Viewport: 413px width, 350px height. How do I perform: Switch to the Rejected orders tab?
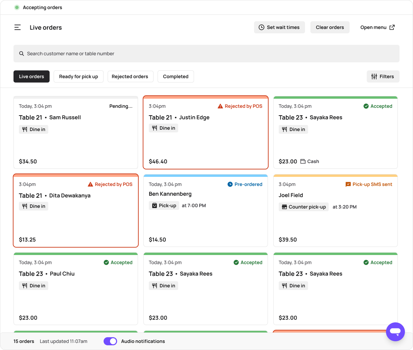[130, 76]
